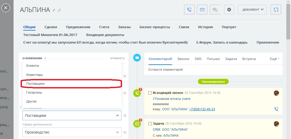Click gear next to Сфера деятельности field
The width and height of the screenshot is (291, 139).
click(125, 132)
